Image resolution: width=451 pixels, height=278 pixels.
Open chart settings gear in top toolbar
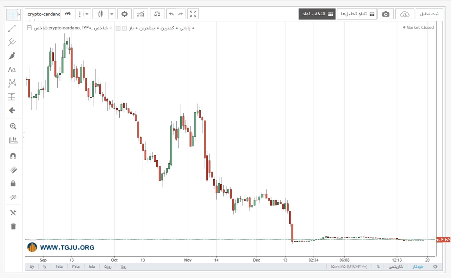coord(124,14)
